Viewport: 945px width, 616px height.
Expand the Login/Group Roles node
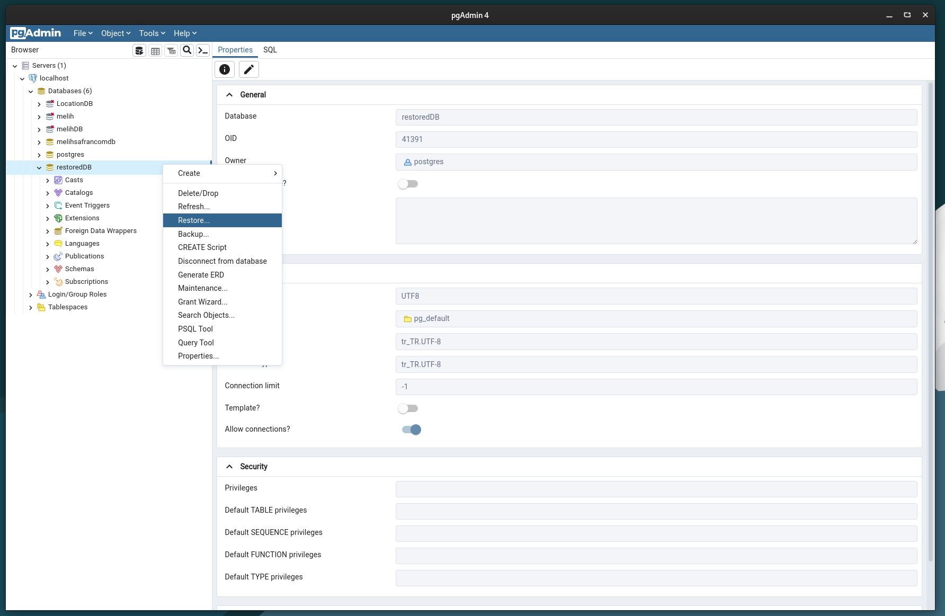point(31,294)
